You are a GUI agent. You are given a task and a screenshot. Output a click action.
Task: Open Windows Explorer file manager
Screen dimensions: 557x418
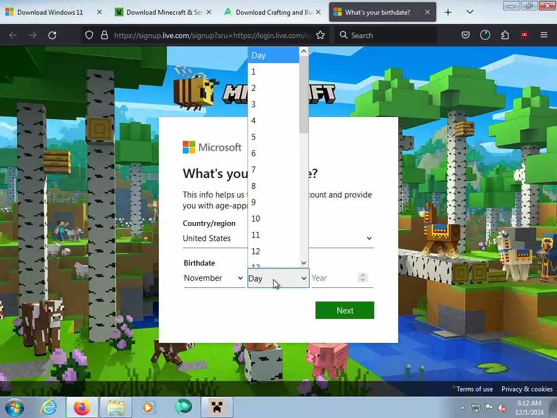click(x=116, y=407)
